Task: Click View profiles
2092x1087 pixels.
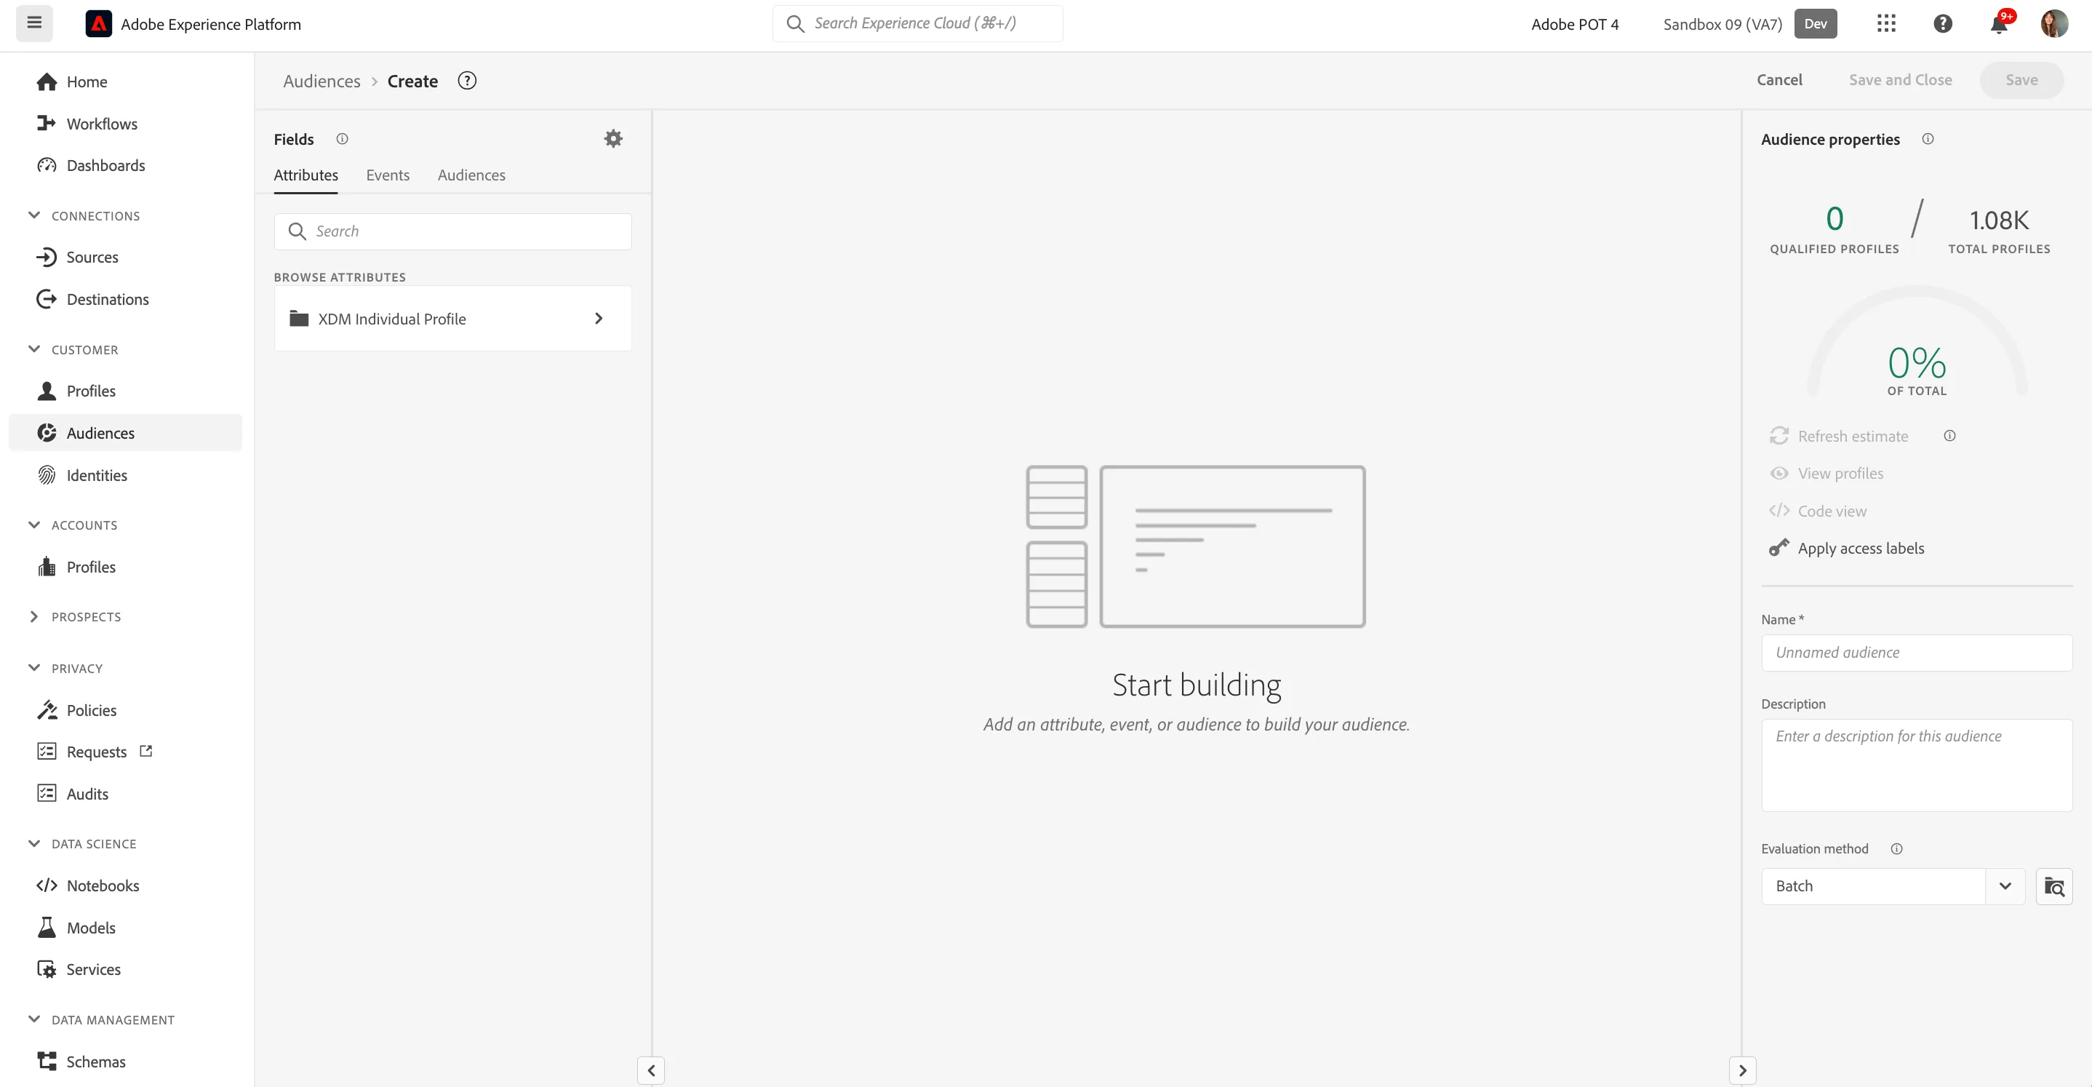Action: click(x=1826, y=474)
